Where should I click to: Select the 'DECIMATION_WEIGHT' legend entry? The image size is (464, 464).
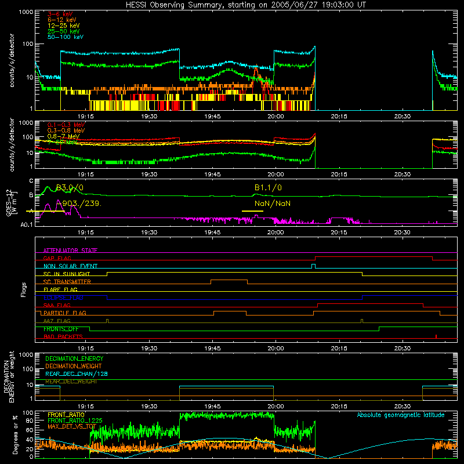click(x=74, y=366)
